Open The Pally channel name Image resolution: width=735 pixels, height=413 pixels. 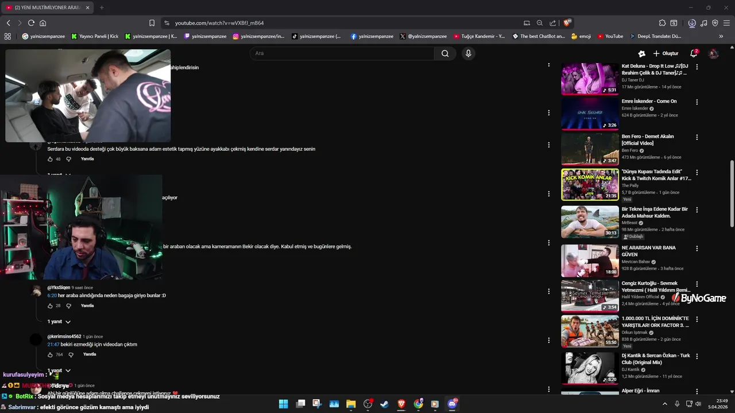630,185
